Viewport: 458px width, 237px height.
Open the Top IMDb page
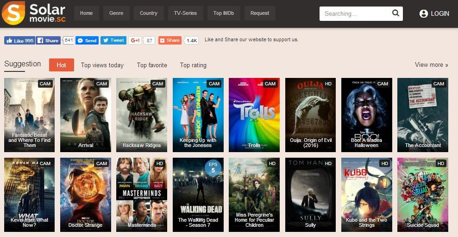tap(224, 13)
